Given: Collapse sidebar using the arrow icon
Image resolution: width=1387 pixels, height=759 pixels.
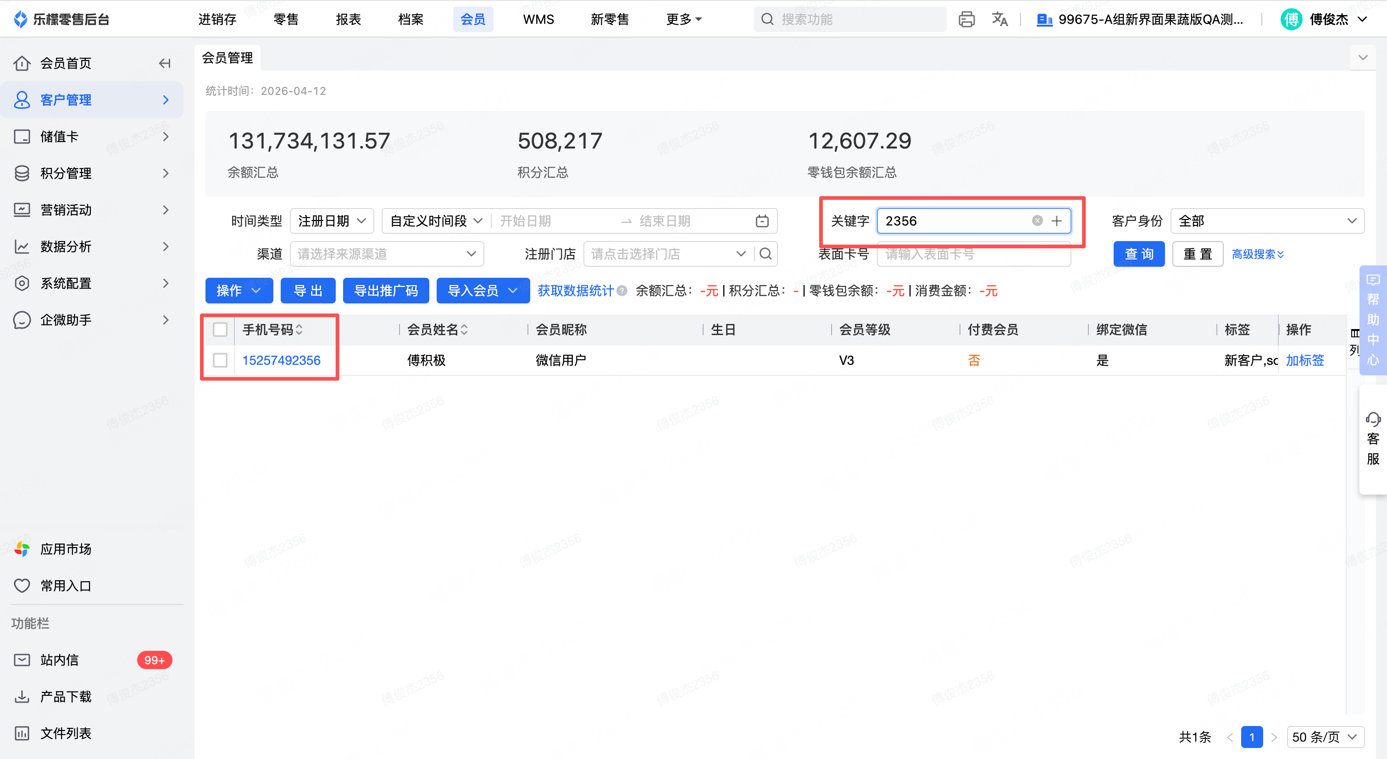Looking at the screenshot, I should 165,63.
